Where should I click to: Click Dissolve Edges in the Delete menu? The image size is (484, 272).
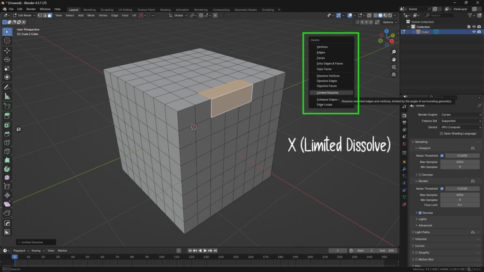pyautogui.click(x=328, y=81)
